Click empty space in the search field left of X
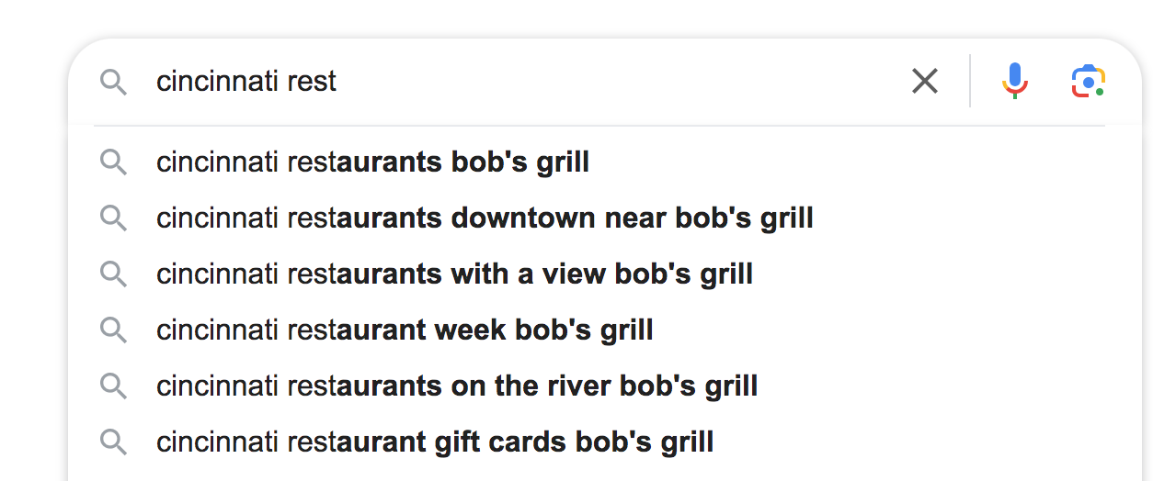This screenshot has width=1153, height=481. coord(625,82)
